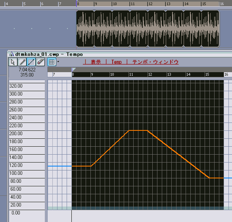Open the Temp link
The image size is (232, 222).
(117, 62)
